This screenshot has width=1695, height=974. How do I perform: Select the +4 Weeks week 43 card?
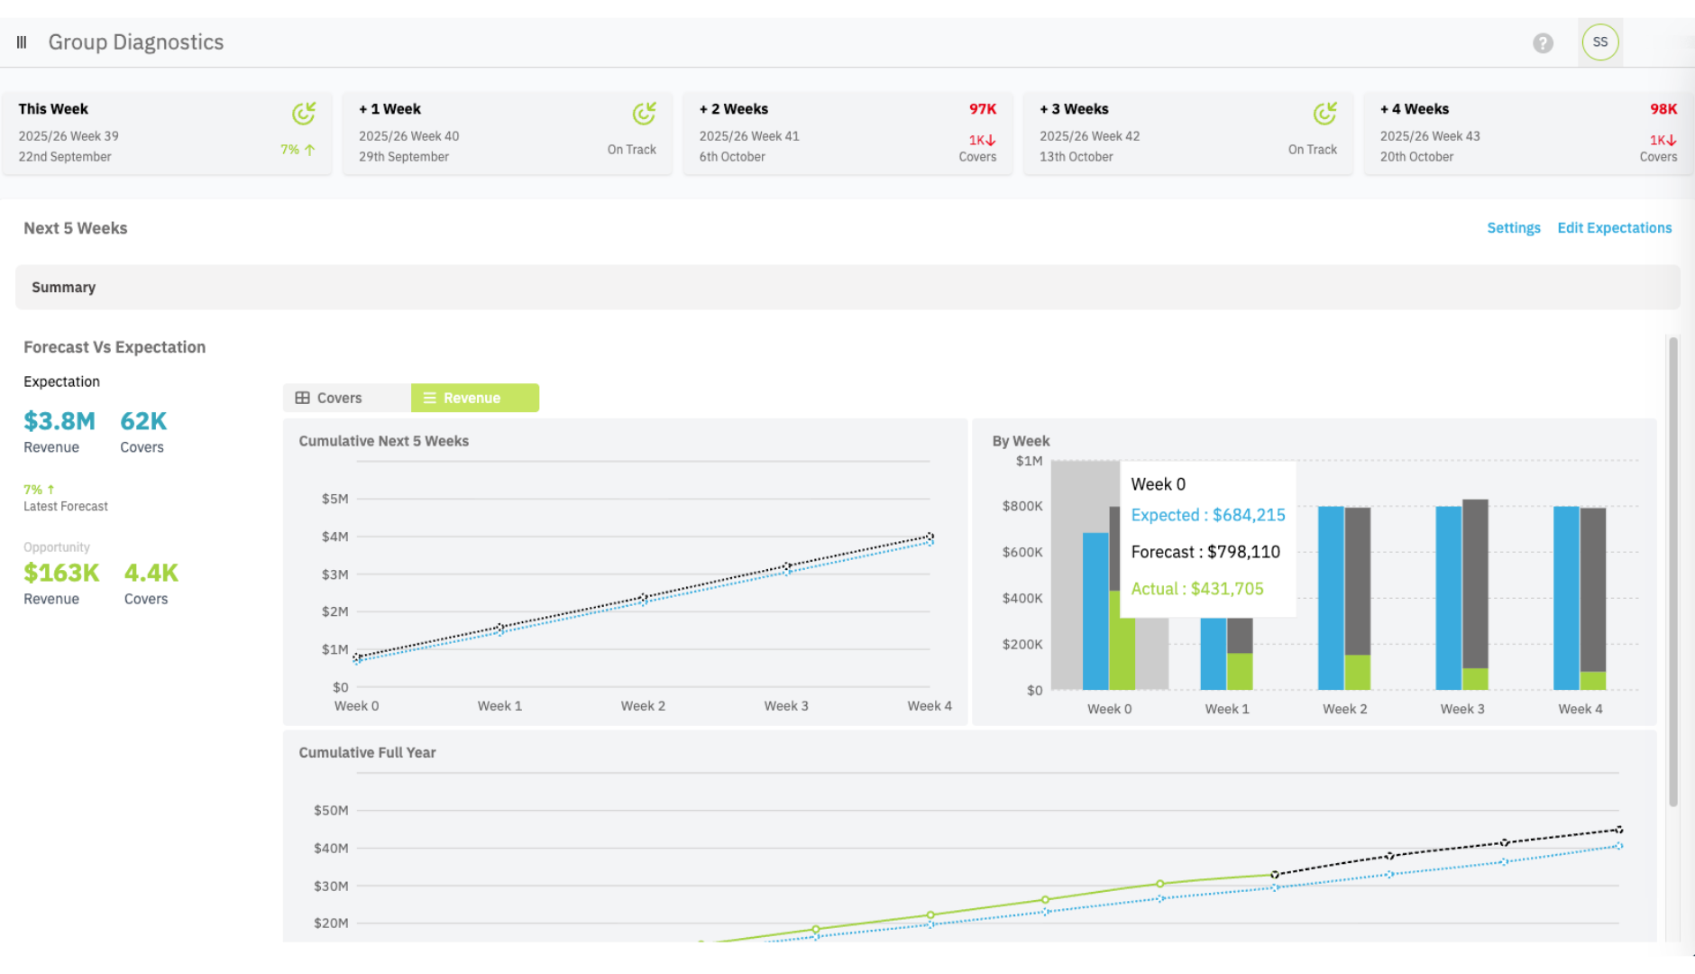point(1527,133)
